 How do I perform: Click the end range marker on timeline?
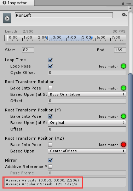click(x=92, y=38)
